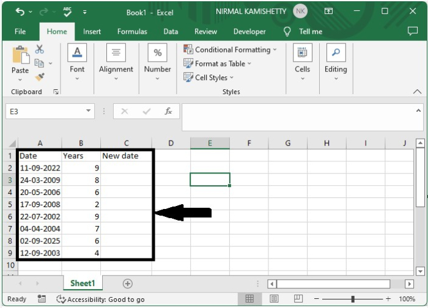Switch to Page Break Preview icon
428x308 pixels.
coord(298,299)
